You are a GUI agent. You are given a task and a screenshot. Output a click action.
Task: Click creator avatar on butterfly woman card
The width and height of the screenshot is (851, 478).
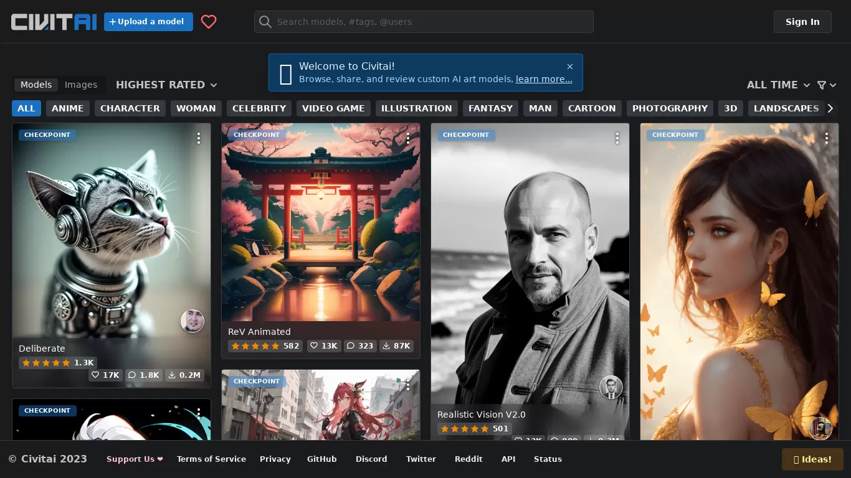point(820,428)
